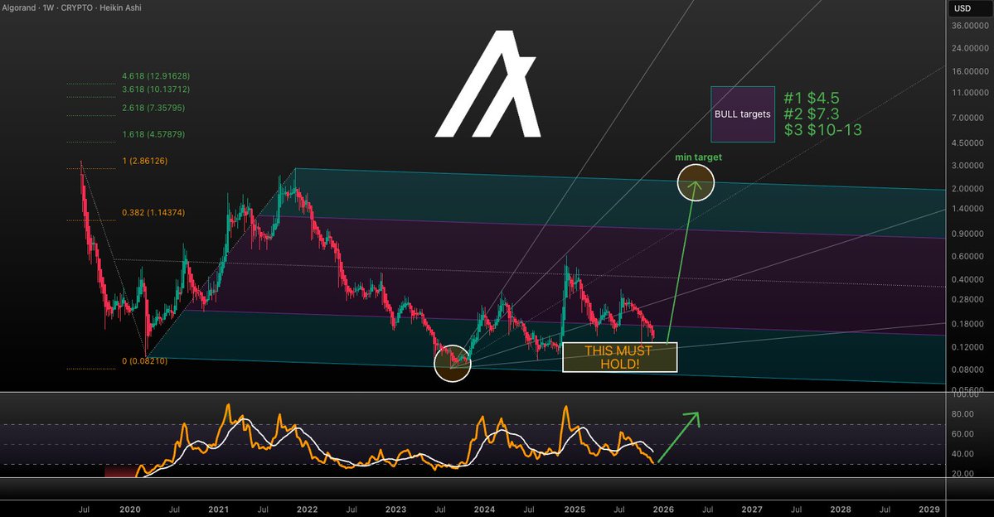The image size is (994, 517).
Task: Click 2025 on the time axis
Action: tap(575, 510)
